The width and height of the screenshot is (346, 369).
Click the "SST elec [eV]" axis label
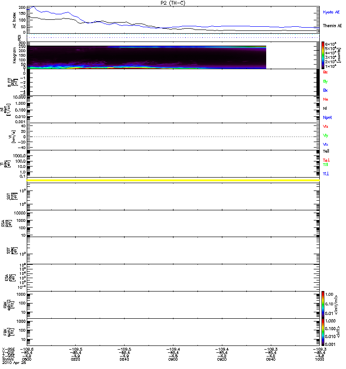click(x=12, y=250)
